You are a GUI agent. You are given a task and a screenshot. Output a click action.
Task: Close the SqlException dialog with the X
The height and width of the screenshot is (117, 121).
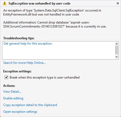118,3
